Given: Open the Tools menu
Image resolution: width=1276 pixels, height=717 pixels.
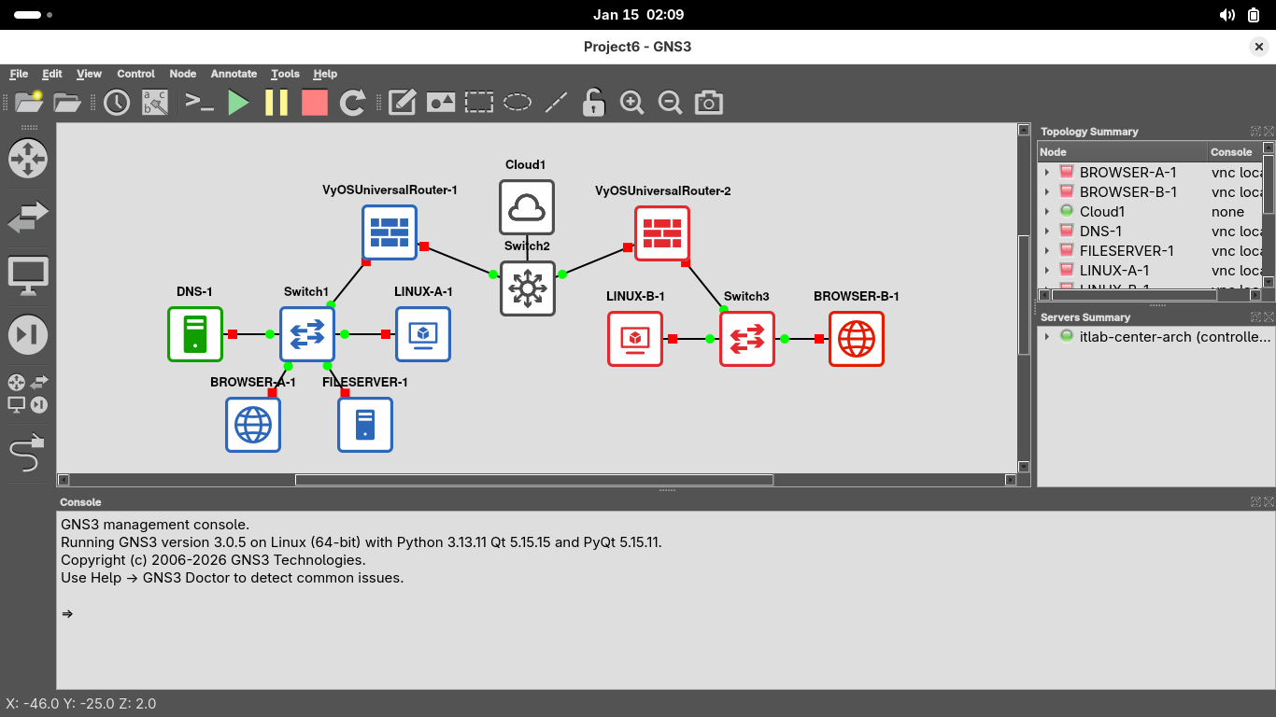Looking at the screenshot, I should coord(285,74).
